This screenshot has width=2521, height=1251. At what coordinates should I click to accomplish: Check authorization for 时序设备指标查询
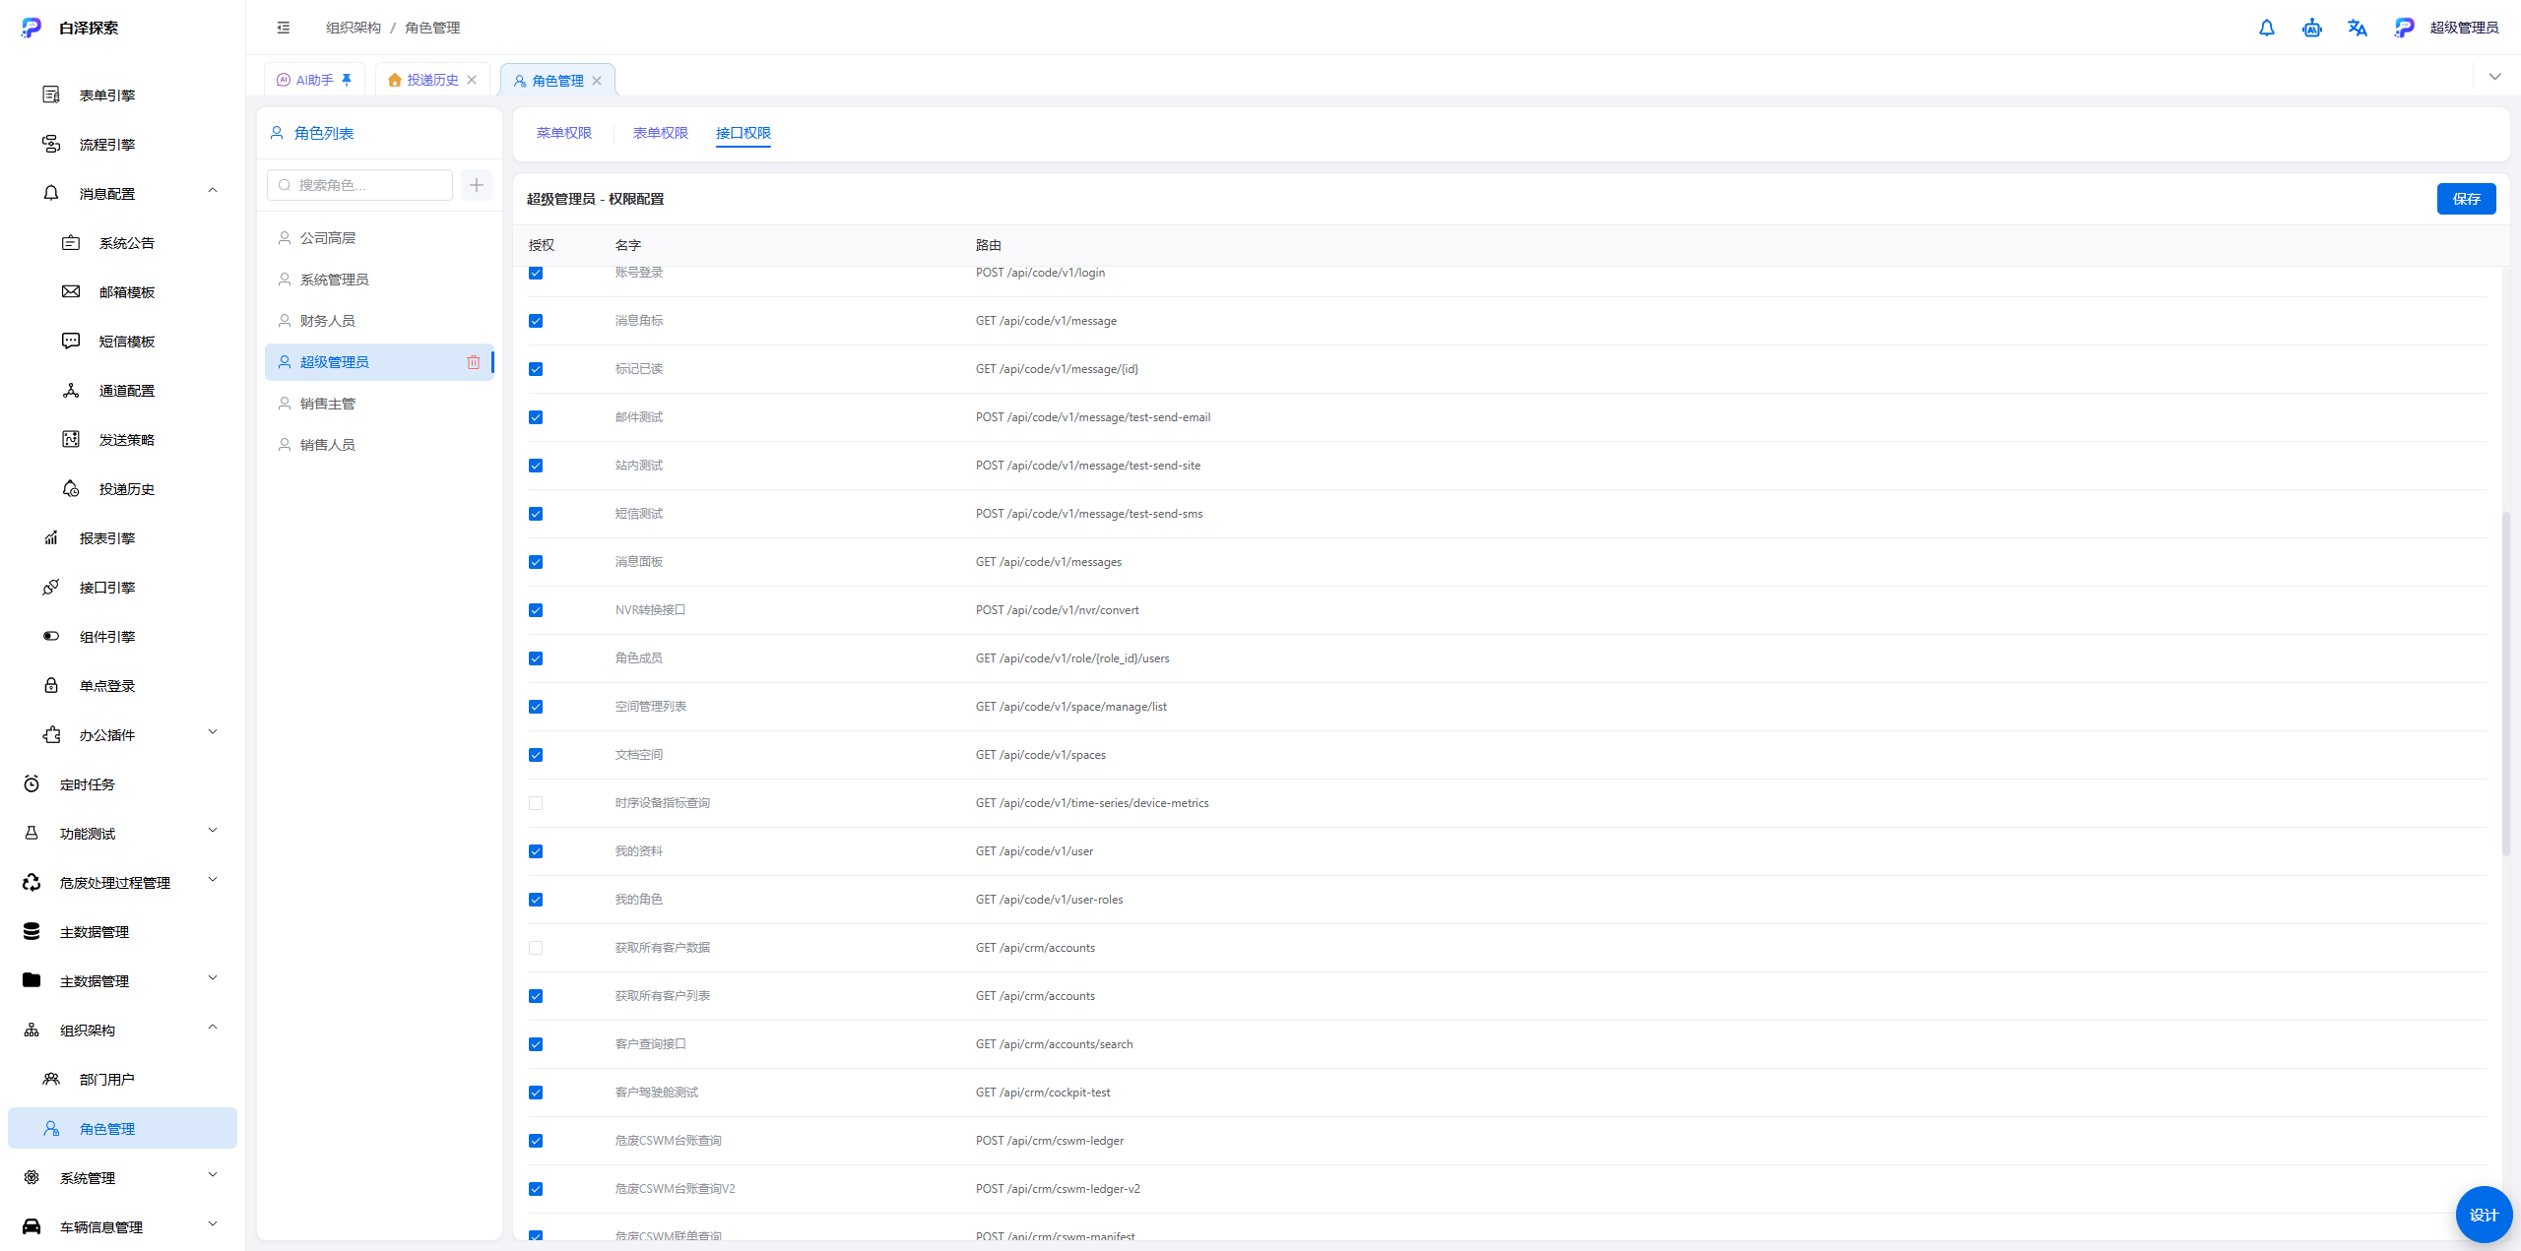tap(536, 803)
